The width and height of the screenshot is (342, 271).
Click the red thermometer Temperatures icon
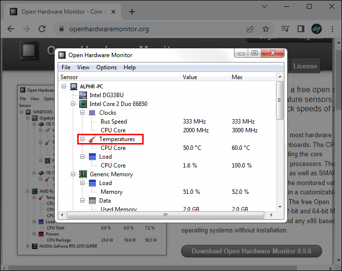[x=92, y=139]
